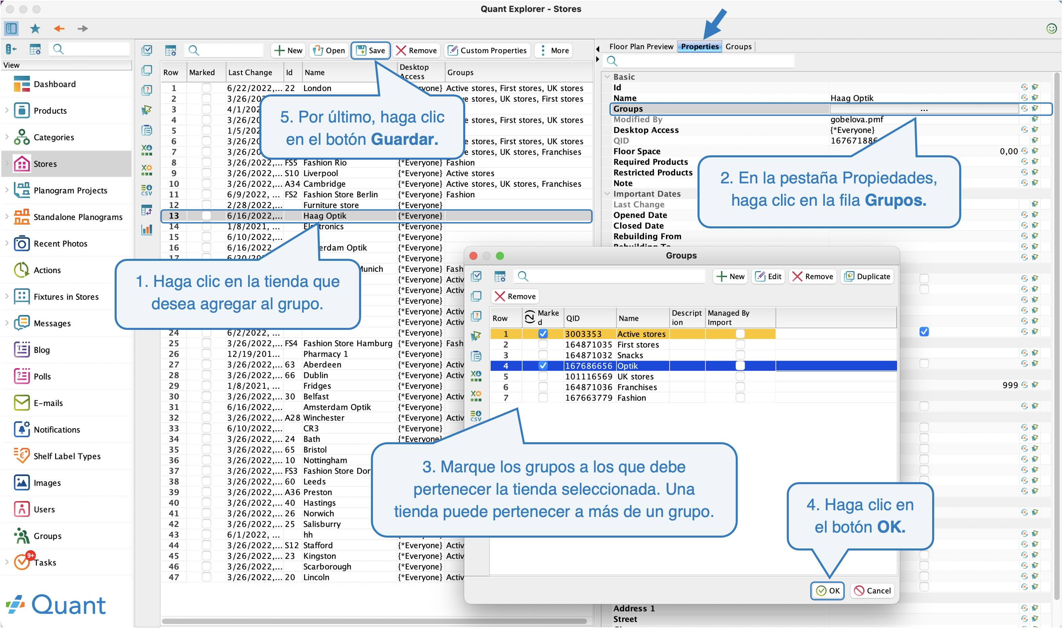Screen dimensions: 1063x630
Task: Collapse the Basic properties section
Action: (608, 77)
